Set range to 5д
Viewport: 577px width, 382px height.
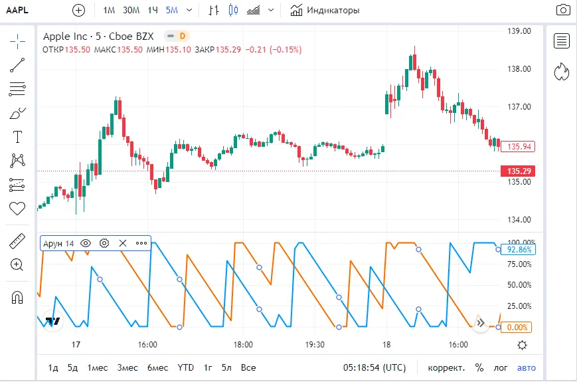[72, 367]
